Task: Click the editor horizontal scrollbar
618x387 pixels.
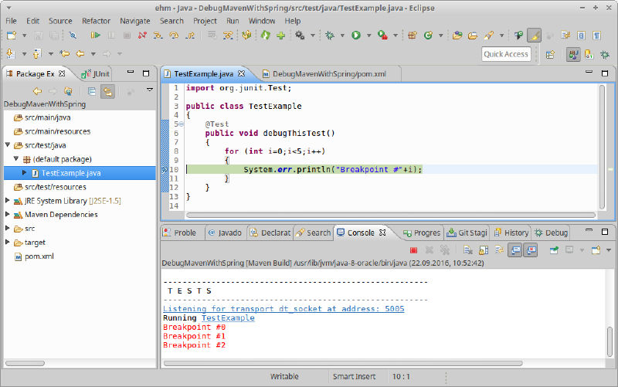Action: [x=386, y=215]
